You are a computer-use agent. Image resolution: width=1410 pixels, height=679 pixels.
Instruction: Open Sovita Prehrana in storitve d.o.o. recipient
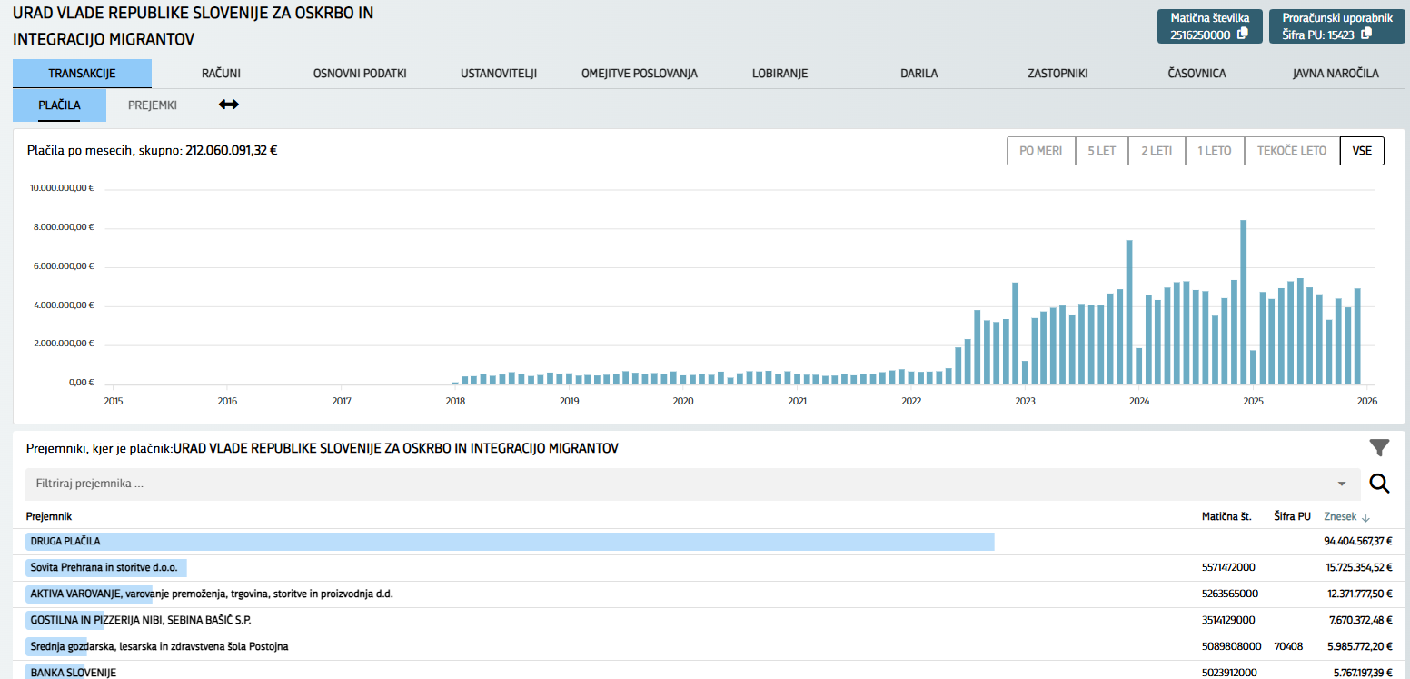[104, 568]
